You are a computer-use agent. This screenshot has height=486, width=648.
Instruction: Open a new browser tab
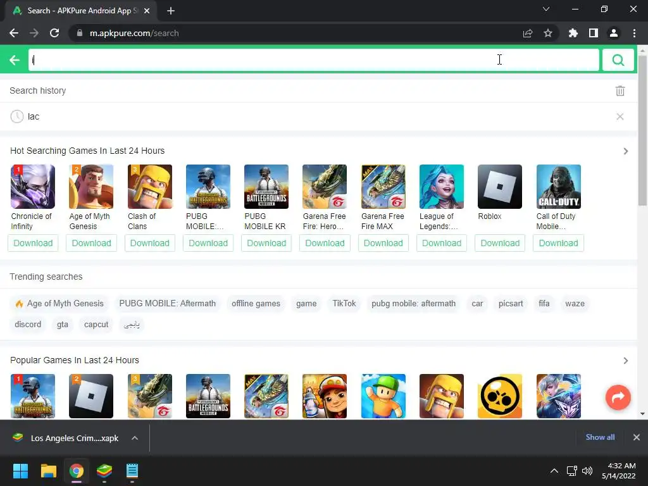click(171, 11)
